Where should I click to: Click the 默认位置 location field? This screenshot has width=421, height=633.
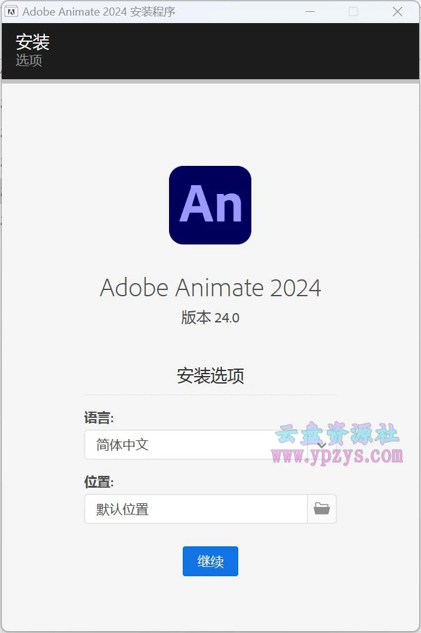(x=187, y=509)
